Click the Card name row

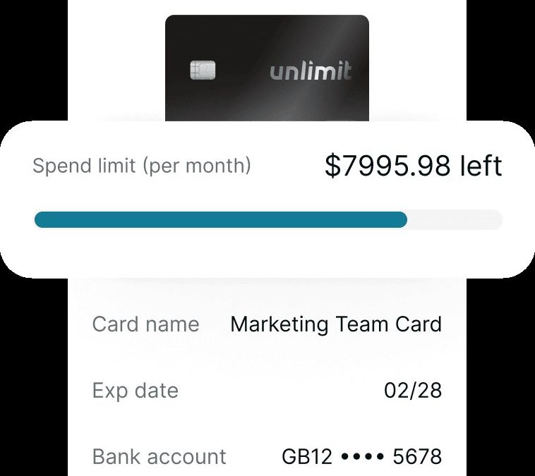coord(267,324)
